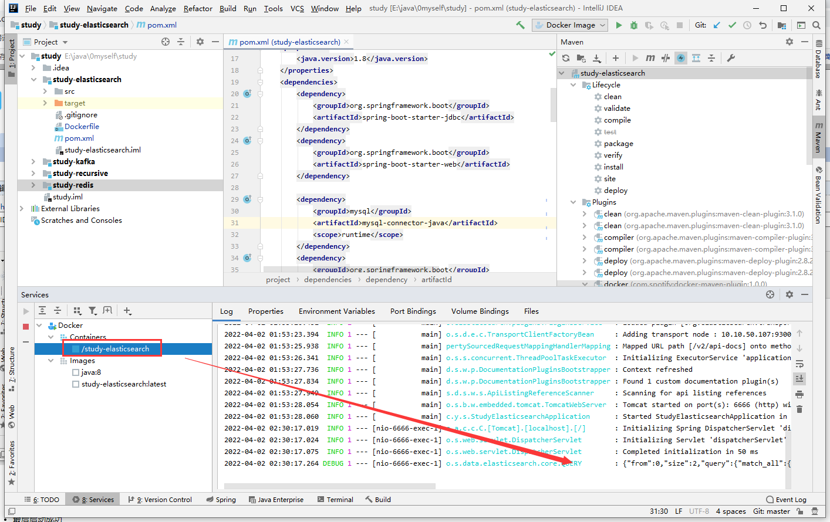Collapse the Docker Containers node

coord(51,337)
